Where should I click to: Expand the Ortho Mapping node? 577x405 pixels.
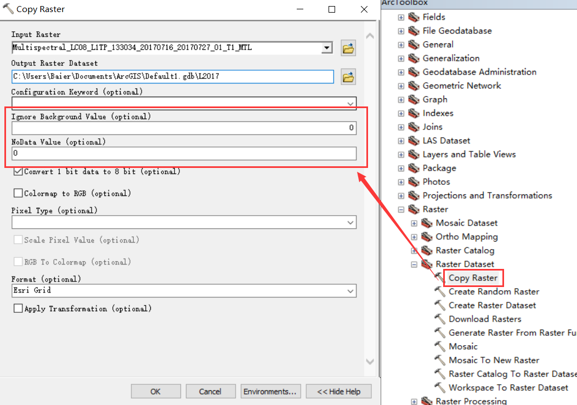tap(414, 237)
